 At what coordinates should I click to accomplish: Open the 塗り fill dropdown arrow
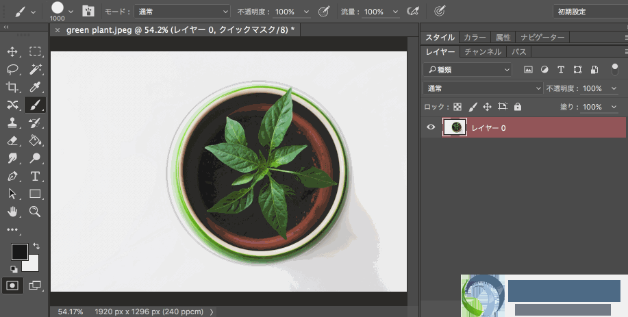[x=614, y=107]
